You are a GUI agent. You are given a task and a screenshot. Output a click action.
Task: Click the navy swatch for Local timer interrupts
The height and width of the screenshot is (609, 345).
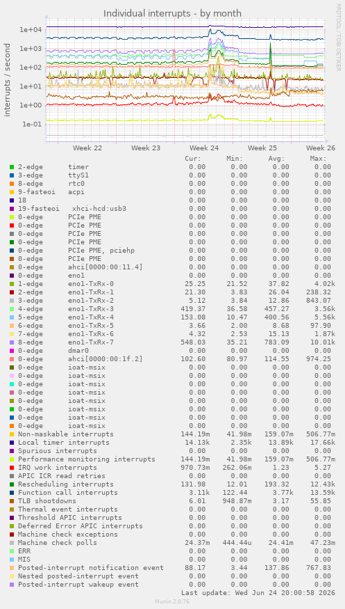point(12,443)
